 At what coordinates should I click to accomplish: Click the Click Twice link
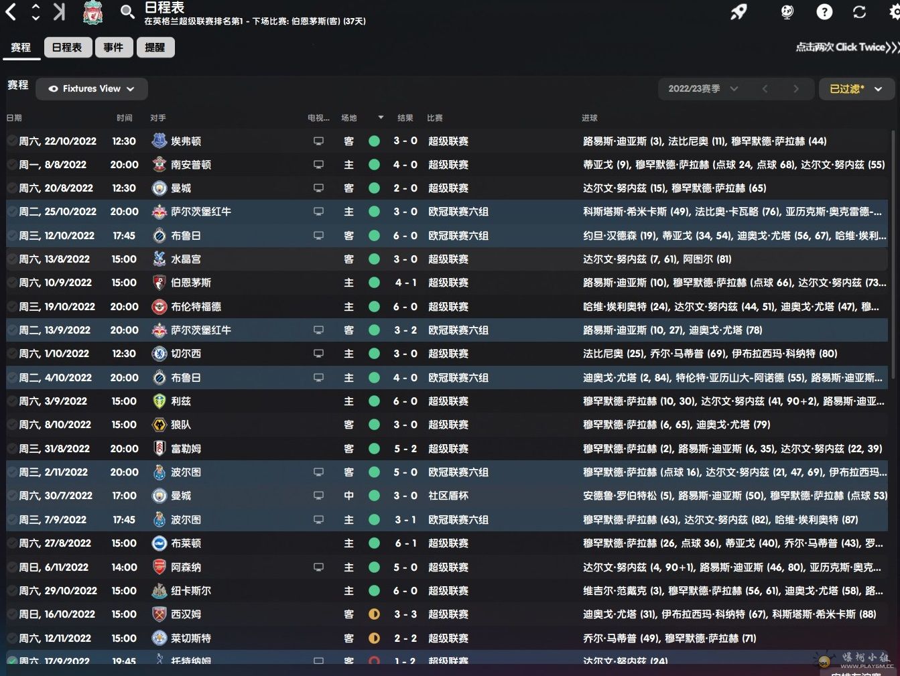pos(847,47)
